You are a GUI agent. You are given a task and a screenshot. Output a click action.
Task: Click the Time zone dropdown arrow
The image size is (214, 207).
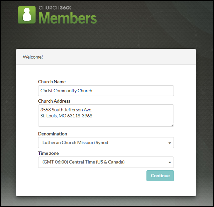click(x=170, y=163)
